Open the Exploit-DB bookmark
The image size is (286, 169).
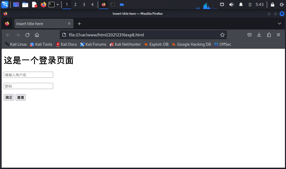[156, 44]
